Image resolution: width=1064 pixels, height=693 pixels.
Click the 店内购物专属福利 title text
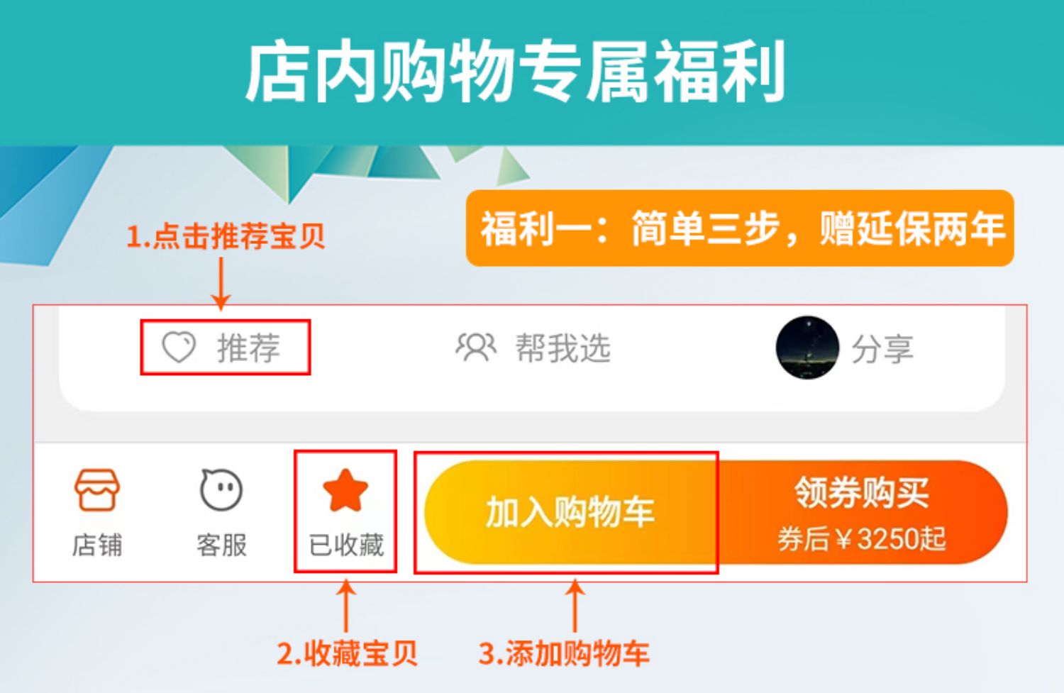coord(516,72)
